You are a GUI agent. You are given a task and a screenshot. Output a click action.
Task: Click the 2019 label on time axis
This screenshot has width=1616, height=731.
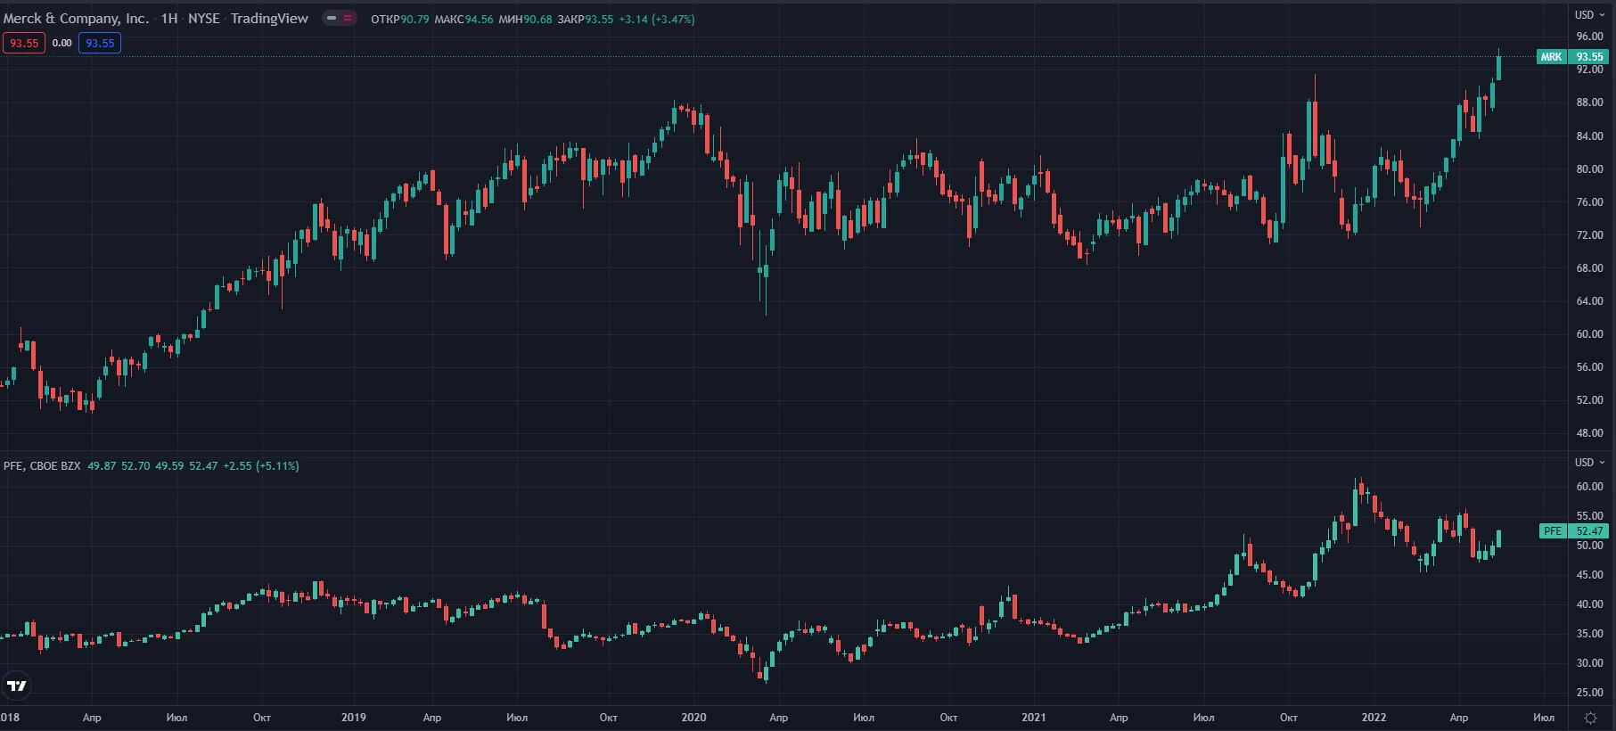click(x=353, y=717)
